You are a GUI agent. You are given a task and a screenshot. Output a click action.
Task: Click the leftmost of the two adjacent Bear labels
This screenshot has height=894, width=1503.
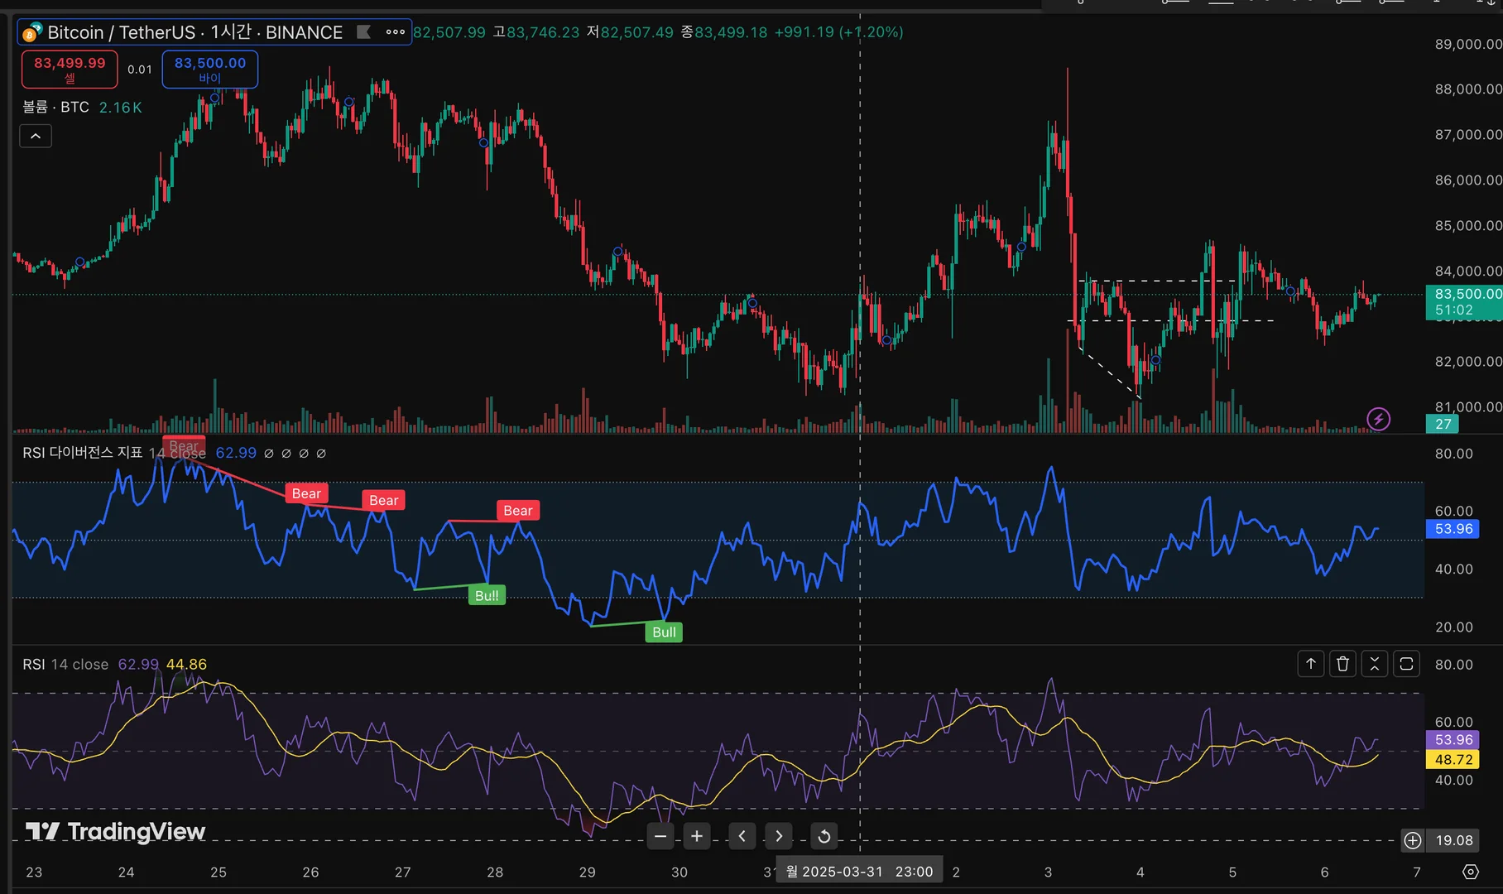coord(306,493)
